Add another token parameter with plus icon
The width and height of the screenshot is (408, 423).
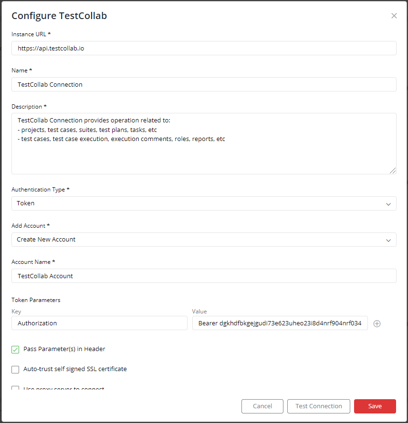coord(377,323)
